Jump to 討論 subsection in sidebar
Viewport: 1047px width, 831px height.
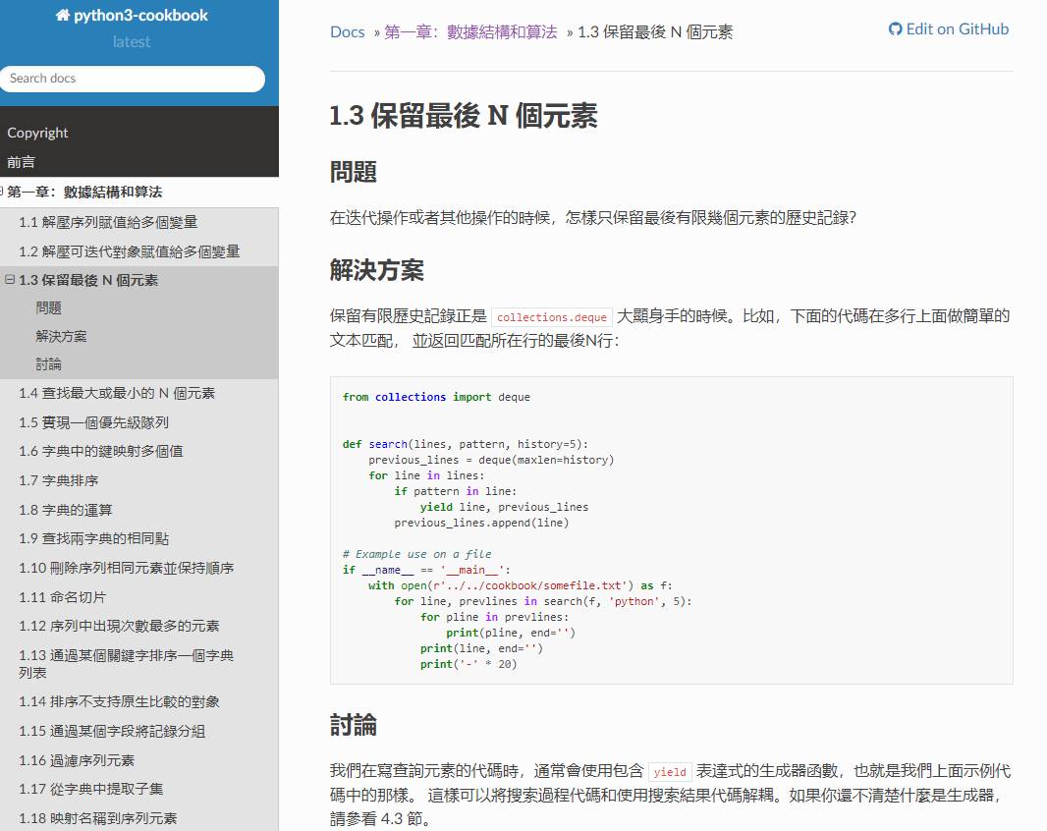(48, 364)
